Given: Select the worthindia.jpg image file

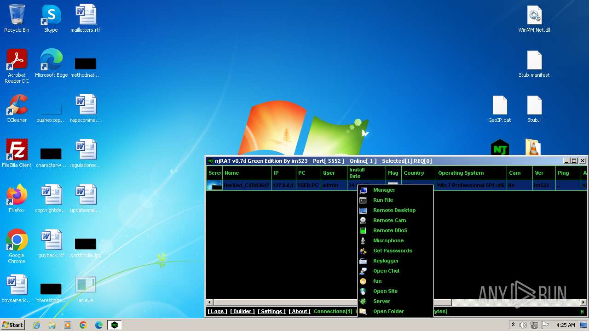Looking at the screenshot, I should click(86, 247).
